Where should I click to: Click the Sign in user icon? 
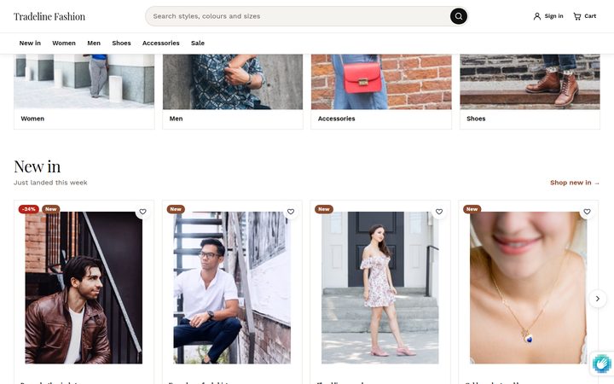[x=537, y=16]
